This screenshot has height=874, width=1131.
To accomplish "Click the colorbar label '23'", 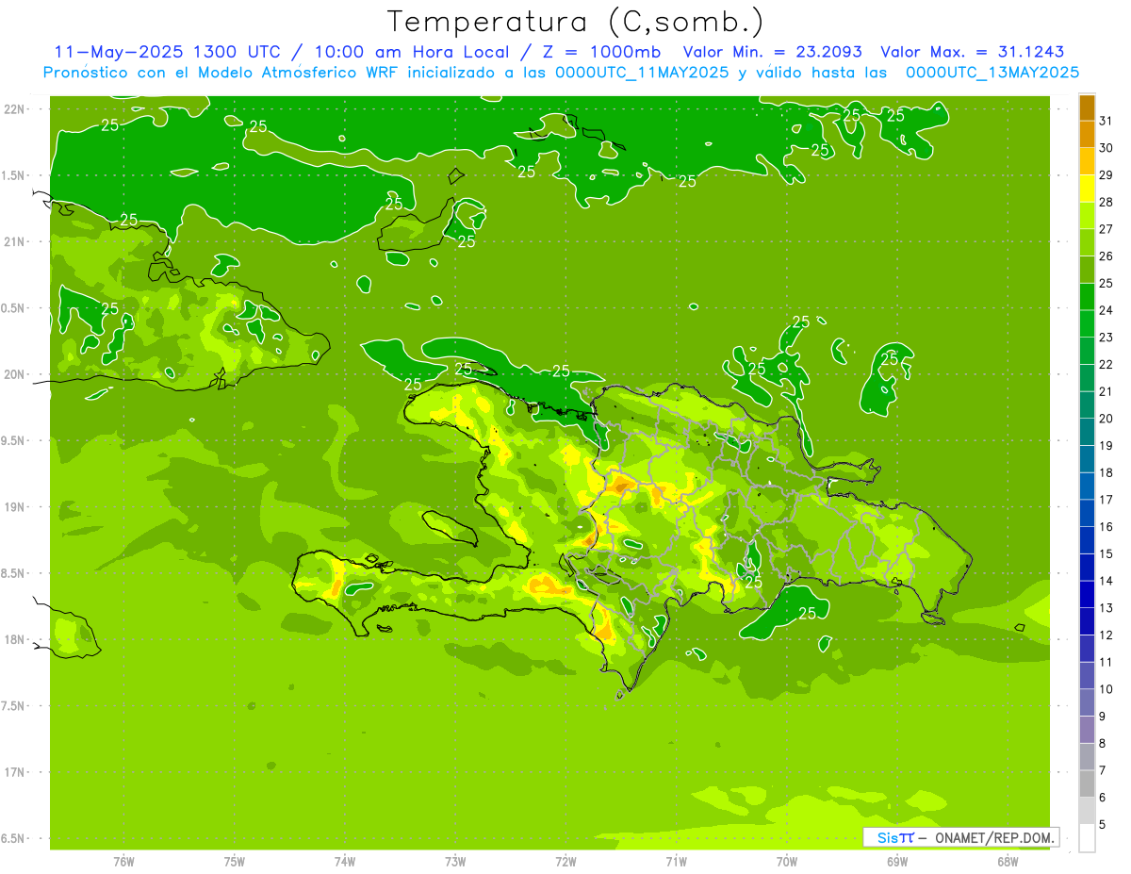I will 1106,338.
